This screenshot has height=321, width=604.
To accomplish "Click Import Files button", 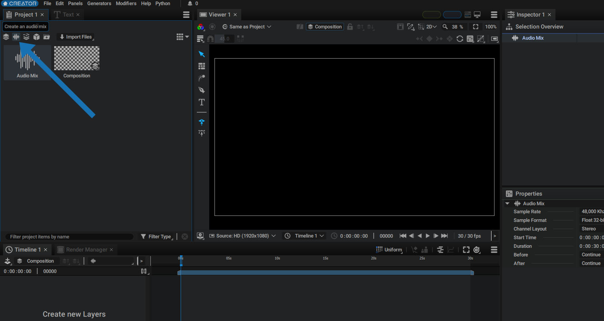I will [76, 37].
